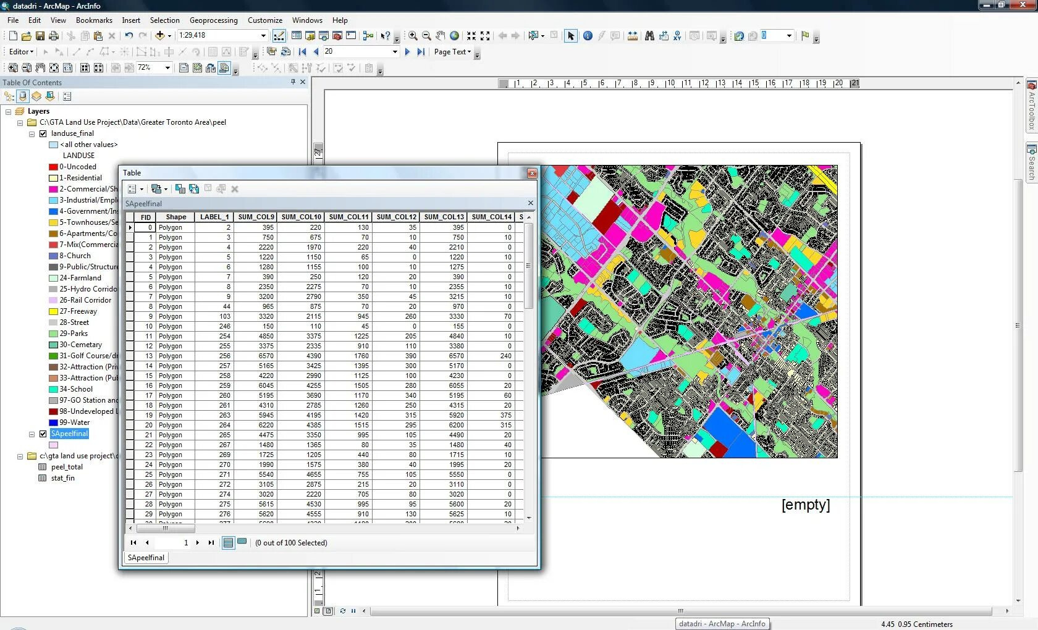
Task: Activate the Measure tool
Action: [632, 36]
